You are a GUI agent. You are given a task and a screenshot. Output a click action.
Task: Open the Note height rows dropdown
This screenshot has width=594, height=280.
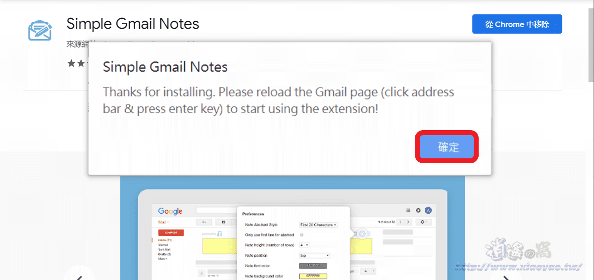[304, 245]
